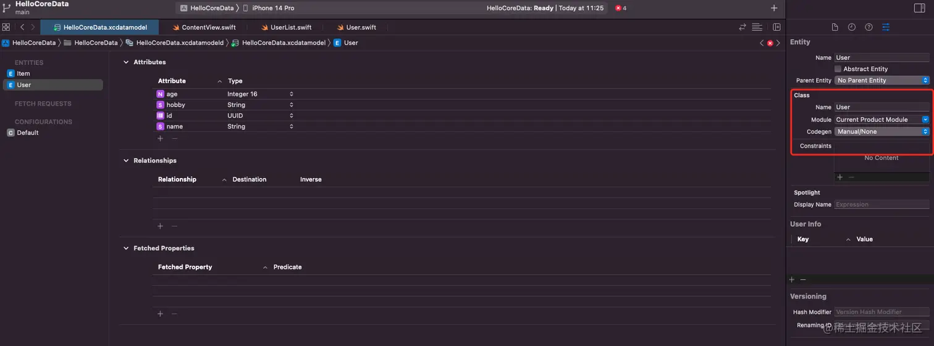Viewport: 934px width, 346px height.
Task: Click the plus Library button in toolbar
Action: click(774, 8)
